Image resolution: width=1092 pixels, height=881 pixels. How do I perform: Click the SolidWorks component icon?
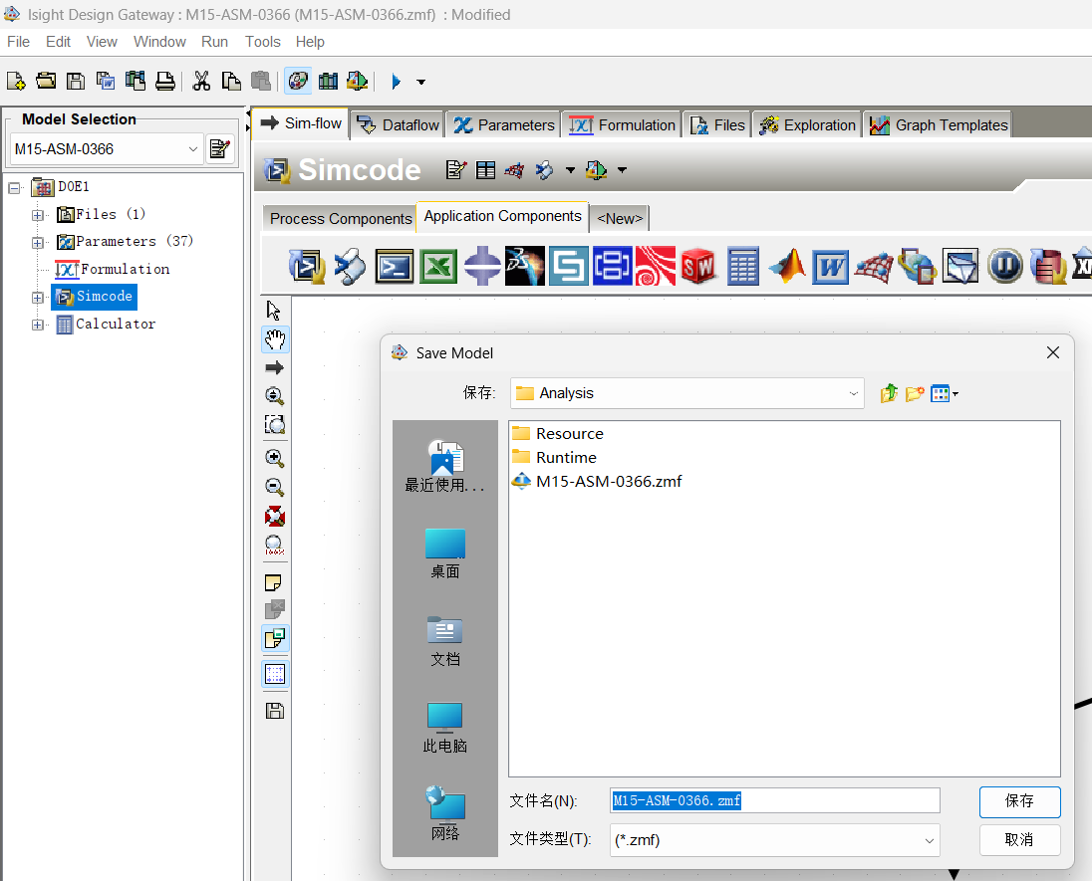[698, 267]
